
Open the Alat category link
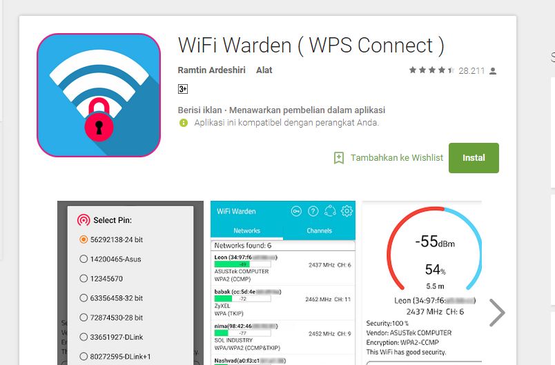coord(264,70)
